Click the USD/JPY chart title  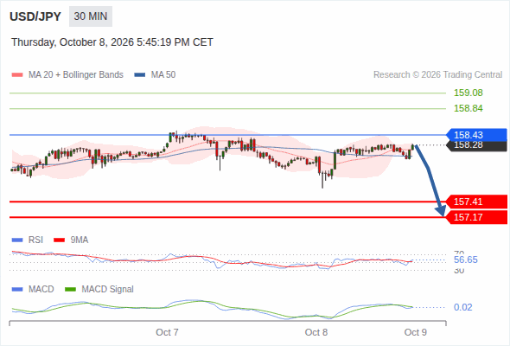(35, 16)
